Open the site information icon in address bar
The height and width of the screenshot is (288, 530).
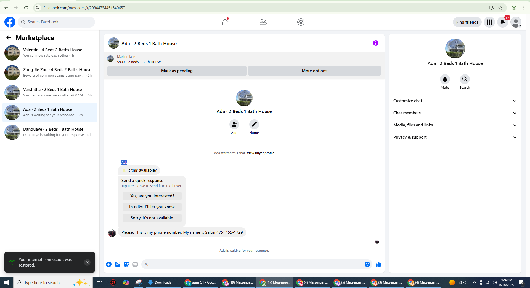[x=38, y=8]
